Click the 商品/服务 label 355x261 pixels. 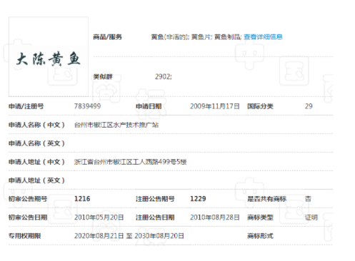pyautogui.click(x=107, y=37)
